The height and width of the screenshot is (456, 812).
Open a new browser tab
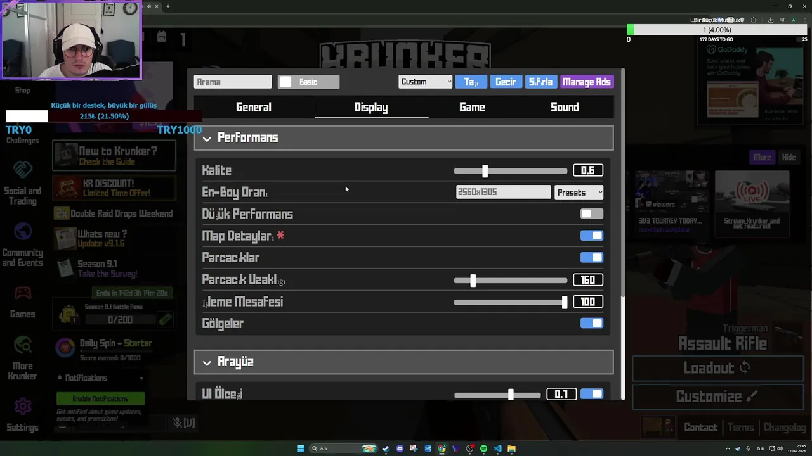168,6
